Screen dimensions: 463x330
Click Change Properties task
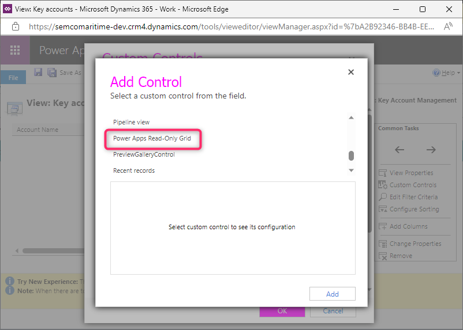(x=415, y=244)
